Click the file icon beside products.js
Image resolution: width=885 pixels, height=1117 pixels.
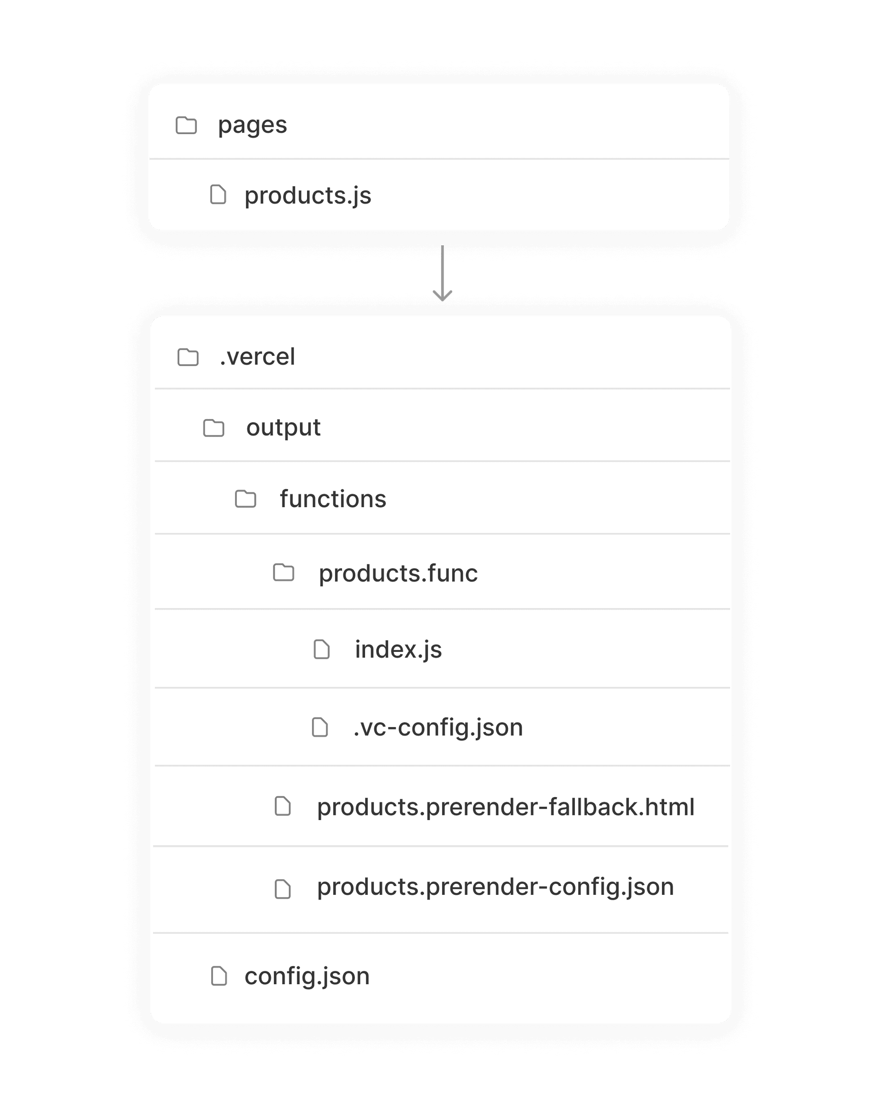[x=218, y=195]
